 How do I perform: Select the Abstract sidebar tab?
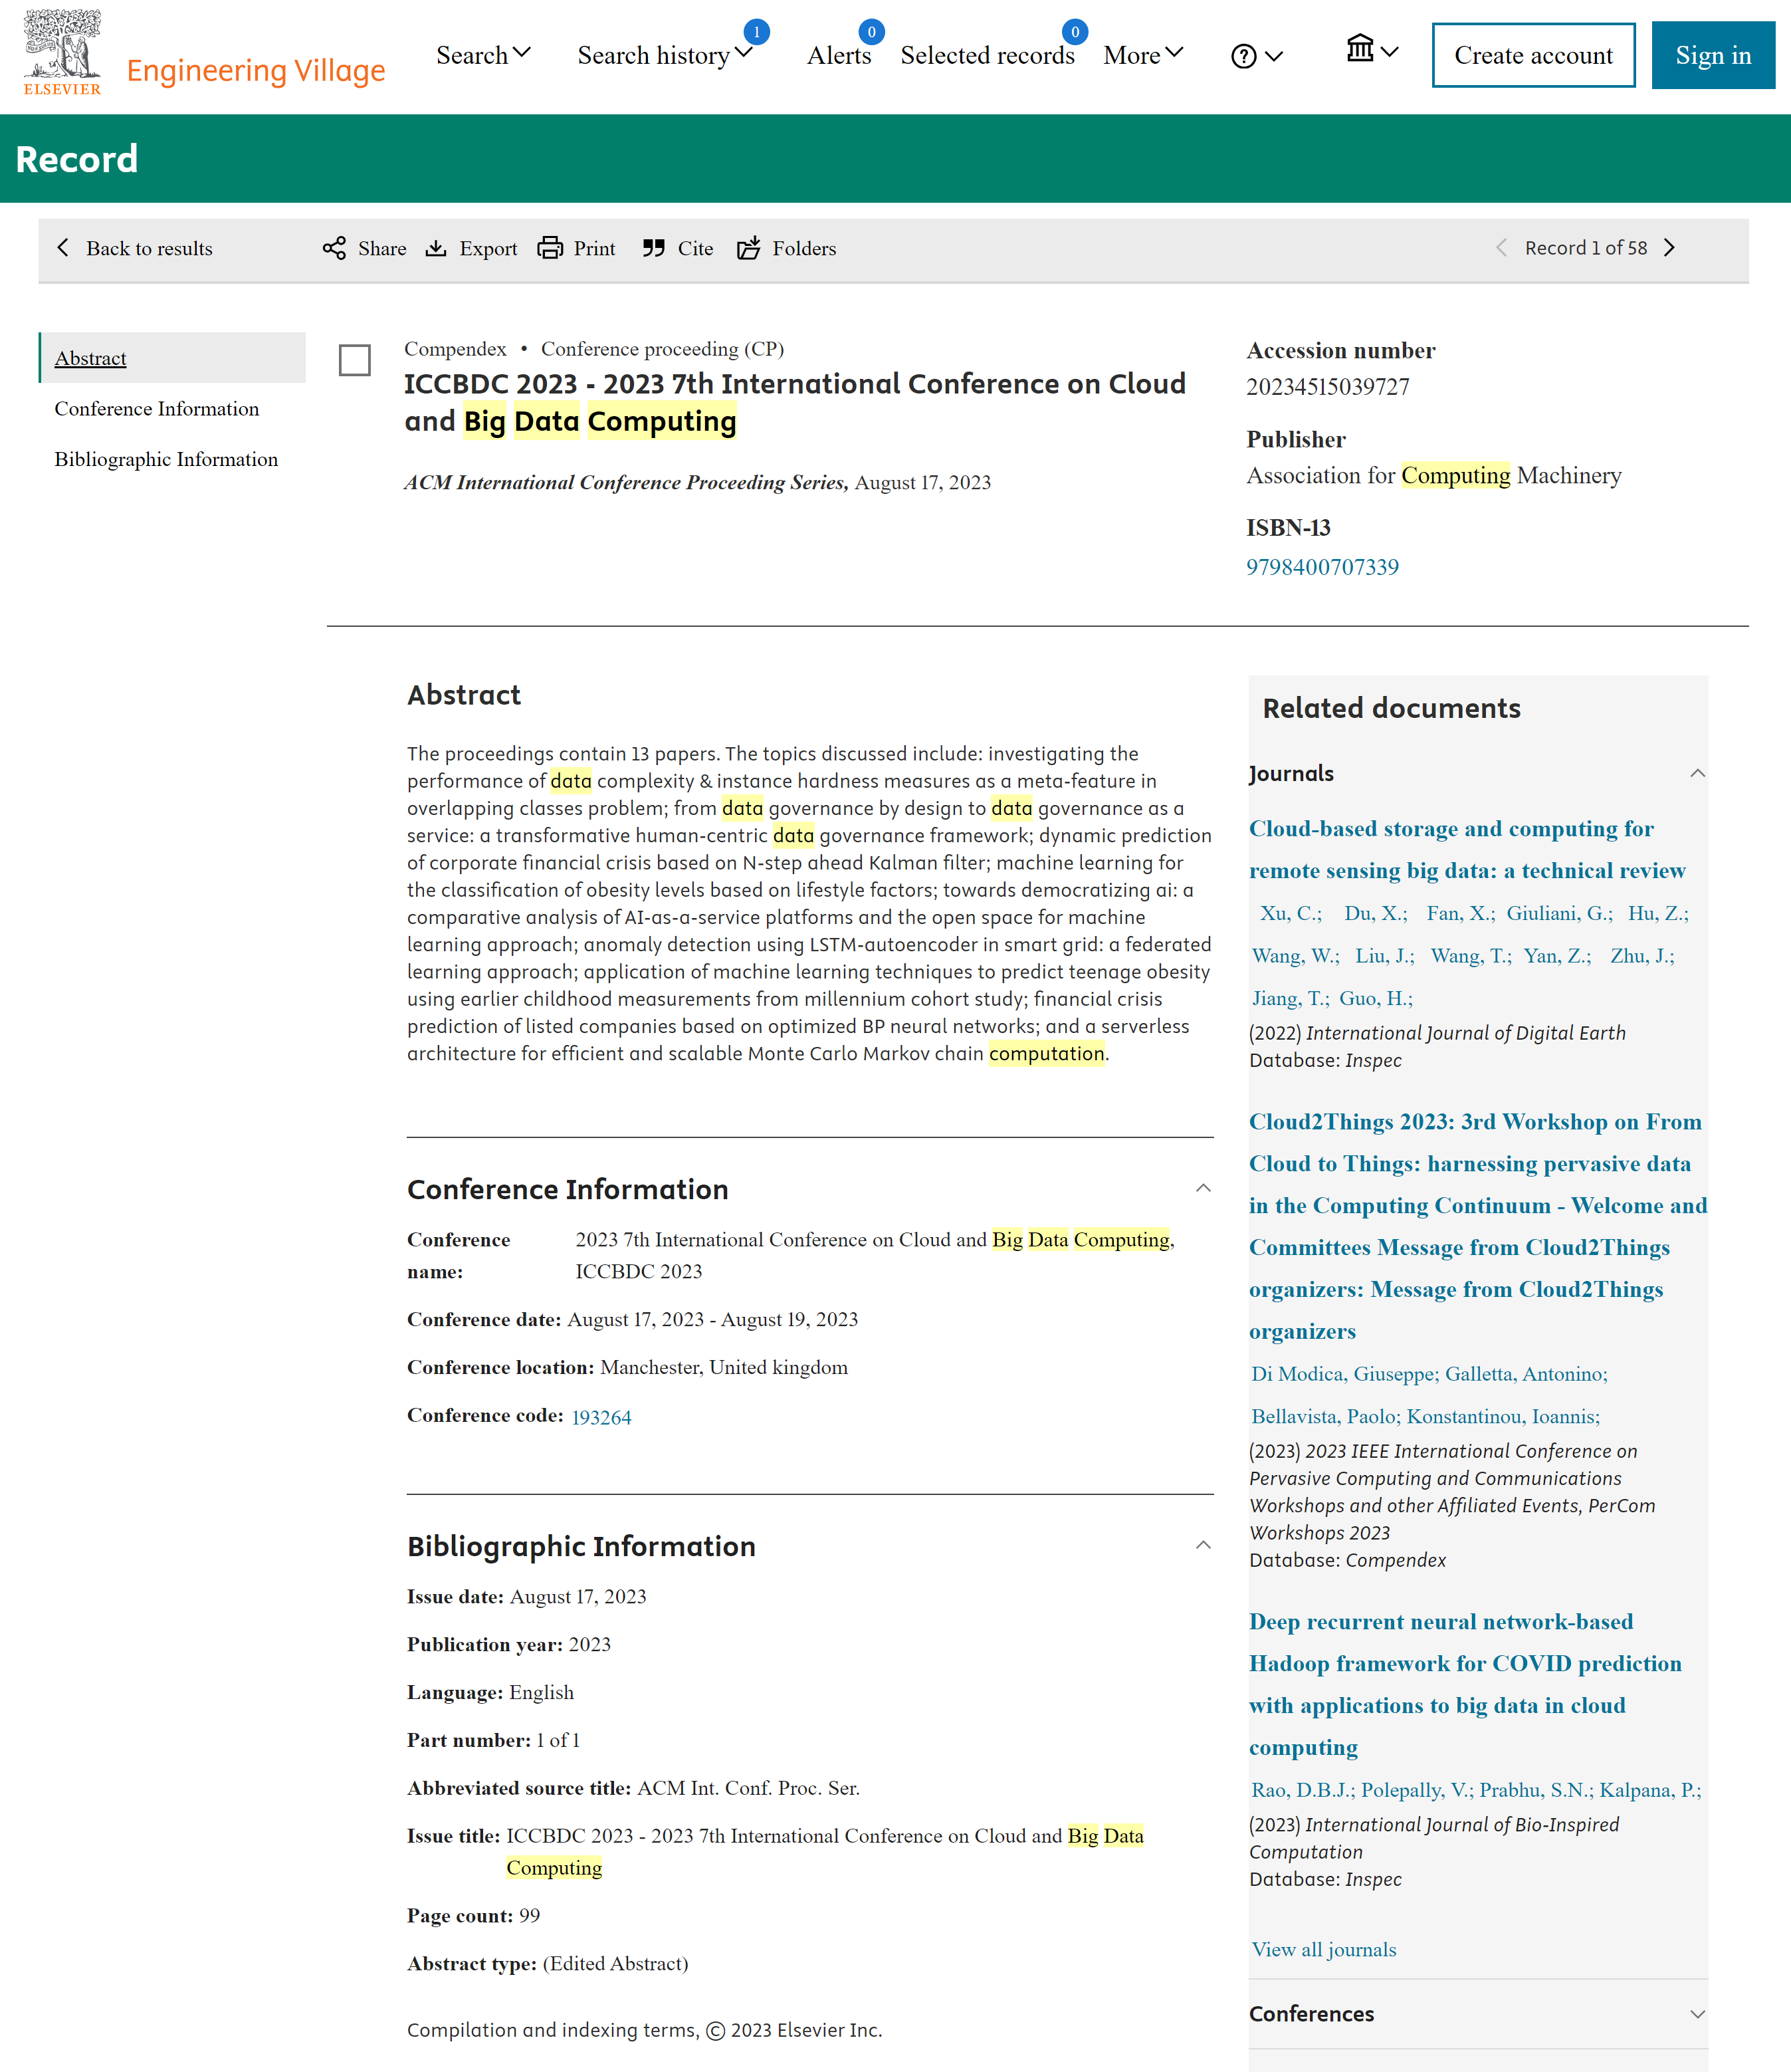pos(173,358)
